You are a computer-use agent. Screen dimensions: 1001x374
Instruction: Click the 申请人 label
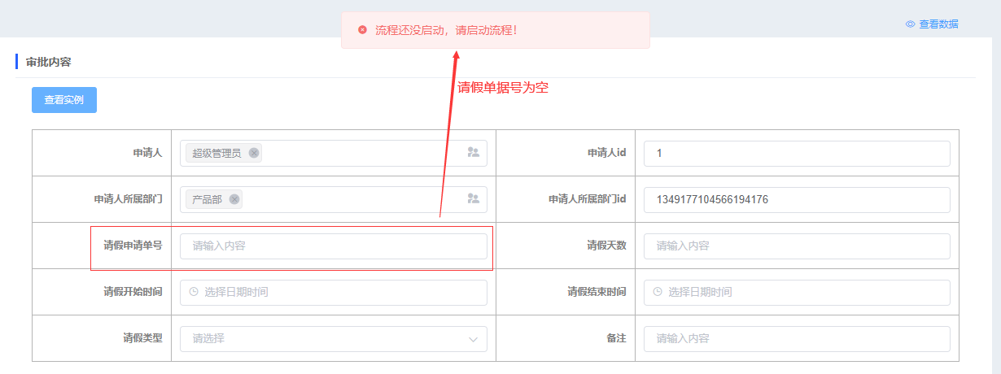(x=147, y=152)
